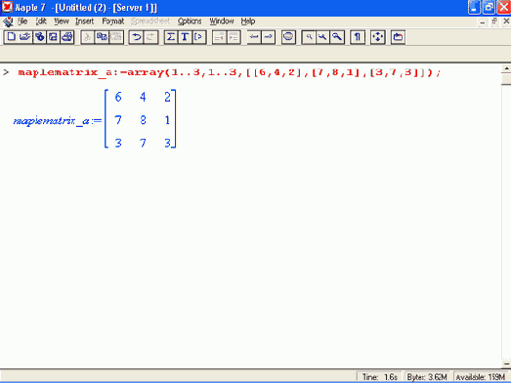Click the scrollbar down arrow

(506, 363)
